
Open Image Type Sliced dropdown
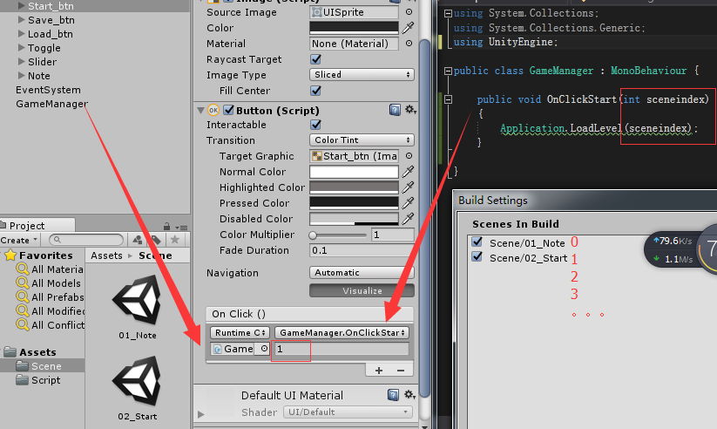[x=362, y=75]
